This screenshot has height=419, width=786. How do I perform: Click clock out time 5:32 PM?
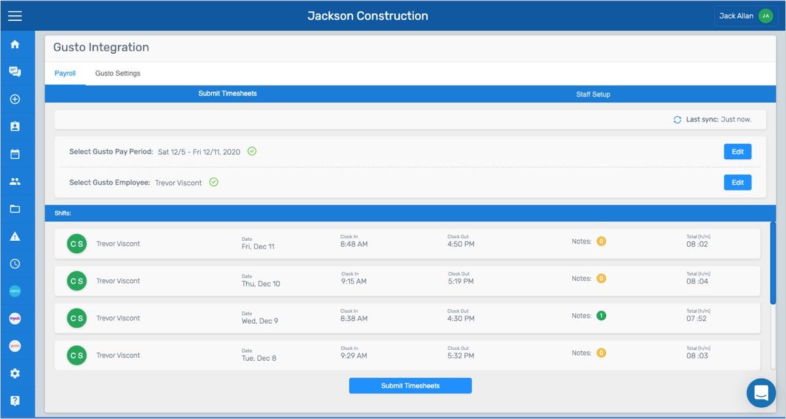point(461,356)
